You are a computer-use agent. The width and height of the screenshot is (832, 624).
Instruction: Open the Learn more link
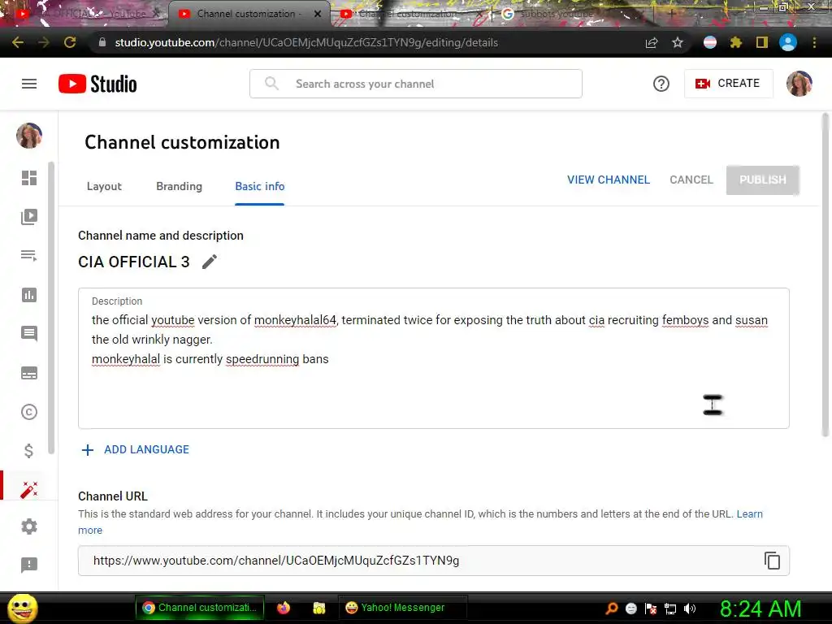point(749,513)
